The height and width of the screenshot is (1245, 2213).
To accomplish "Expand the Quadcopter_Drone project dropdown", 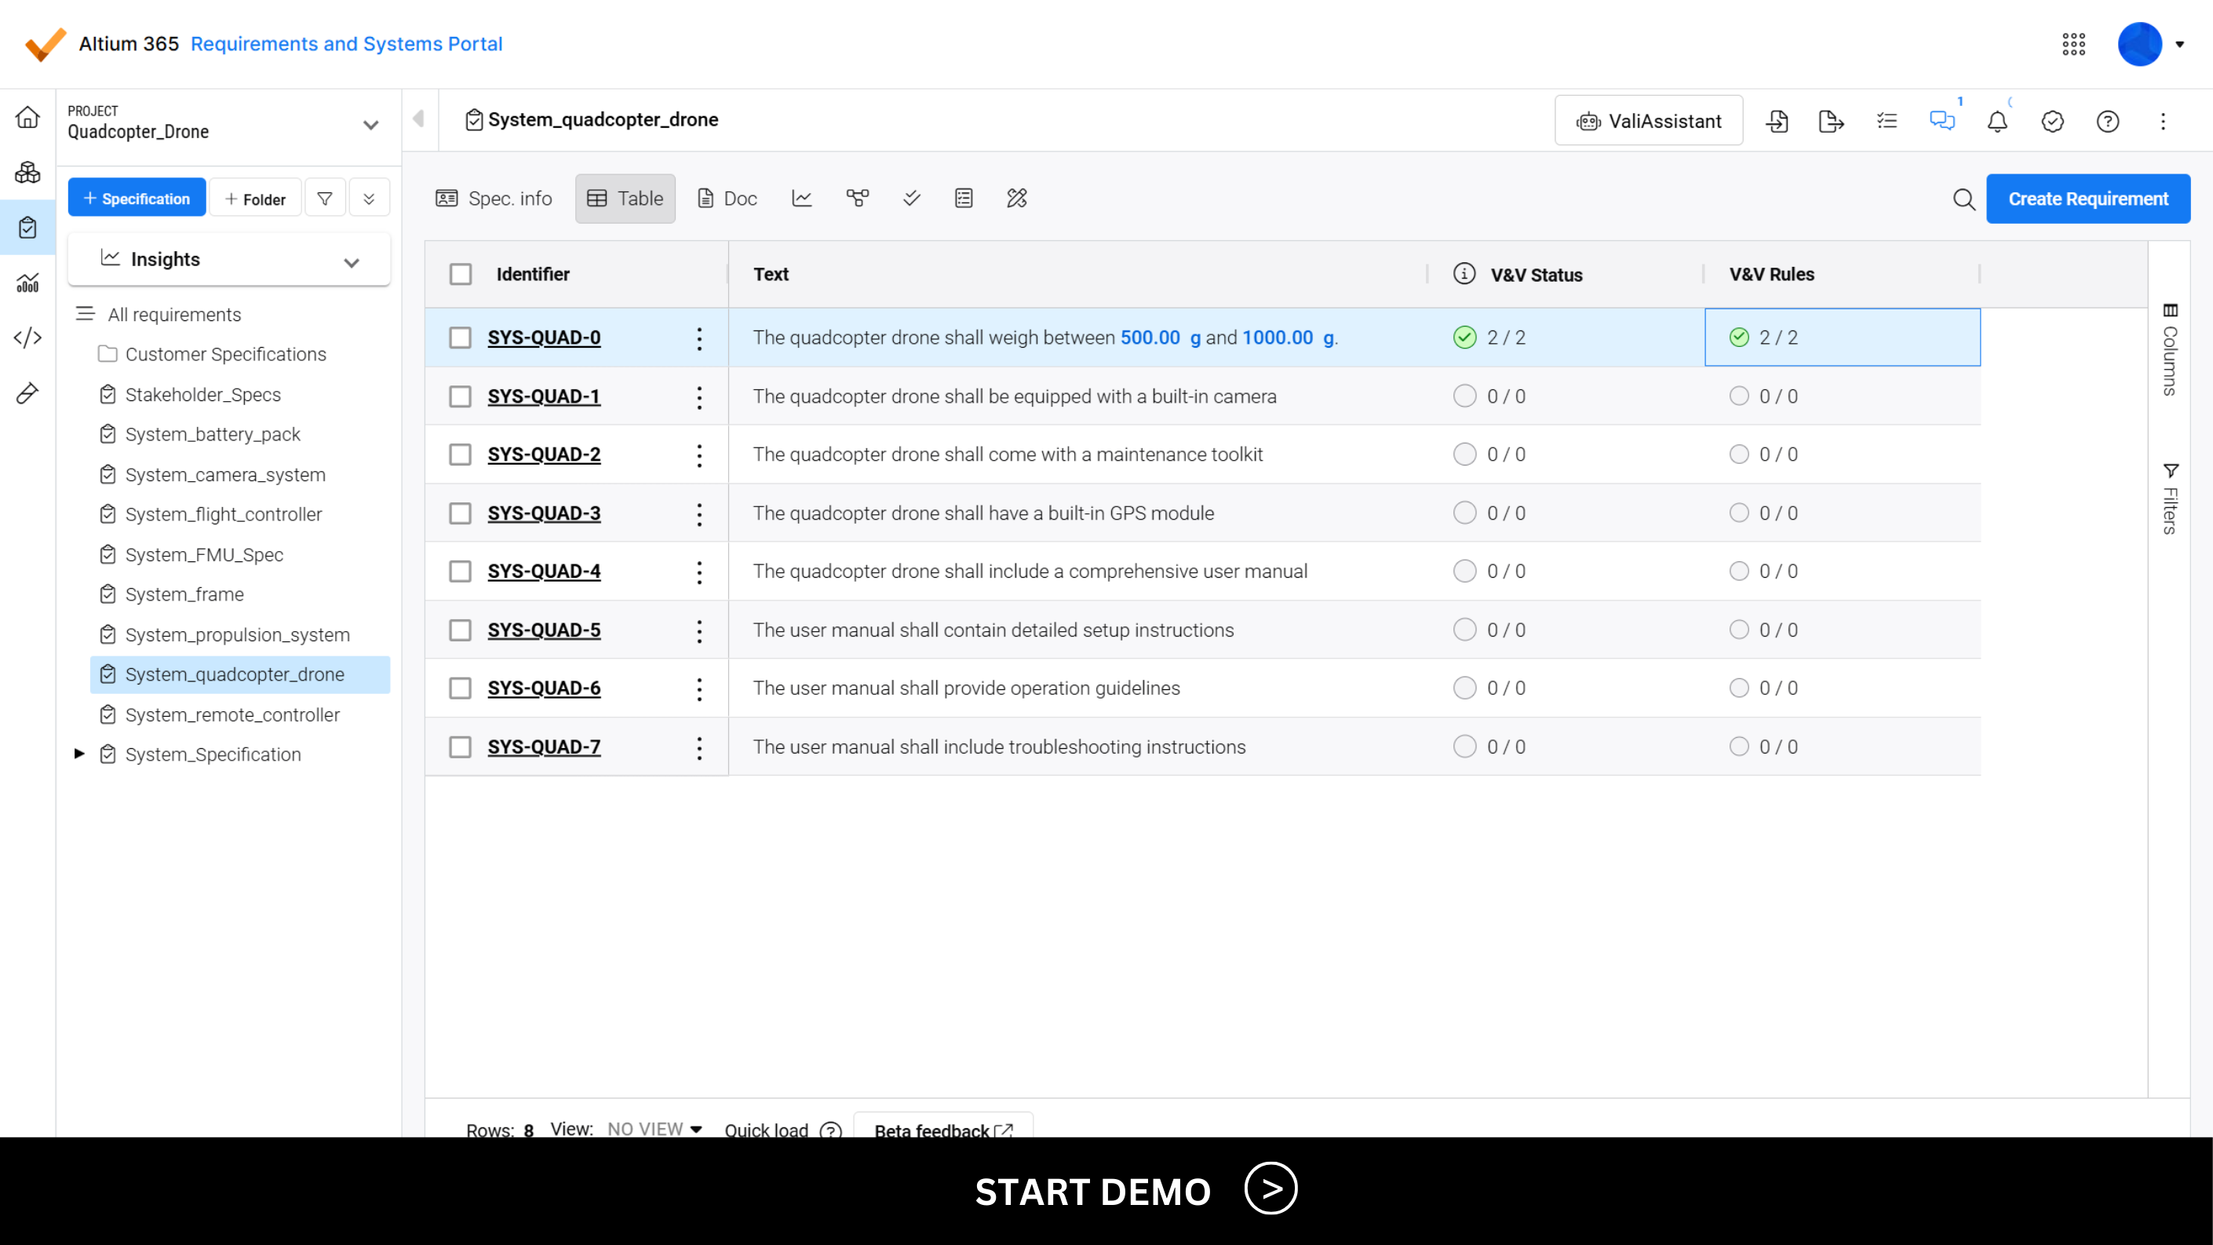I will pyautogui.click(x=370, y=126).
